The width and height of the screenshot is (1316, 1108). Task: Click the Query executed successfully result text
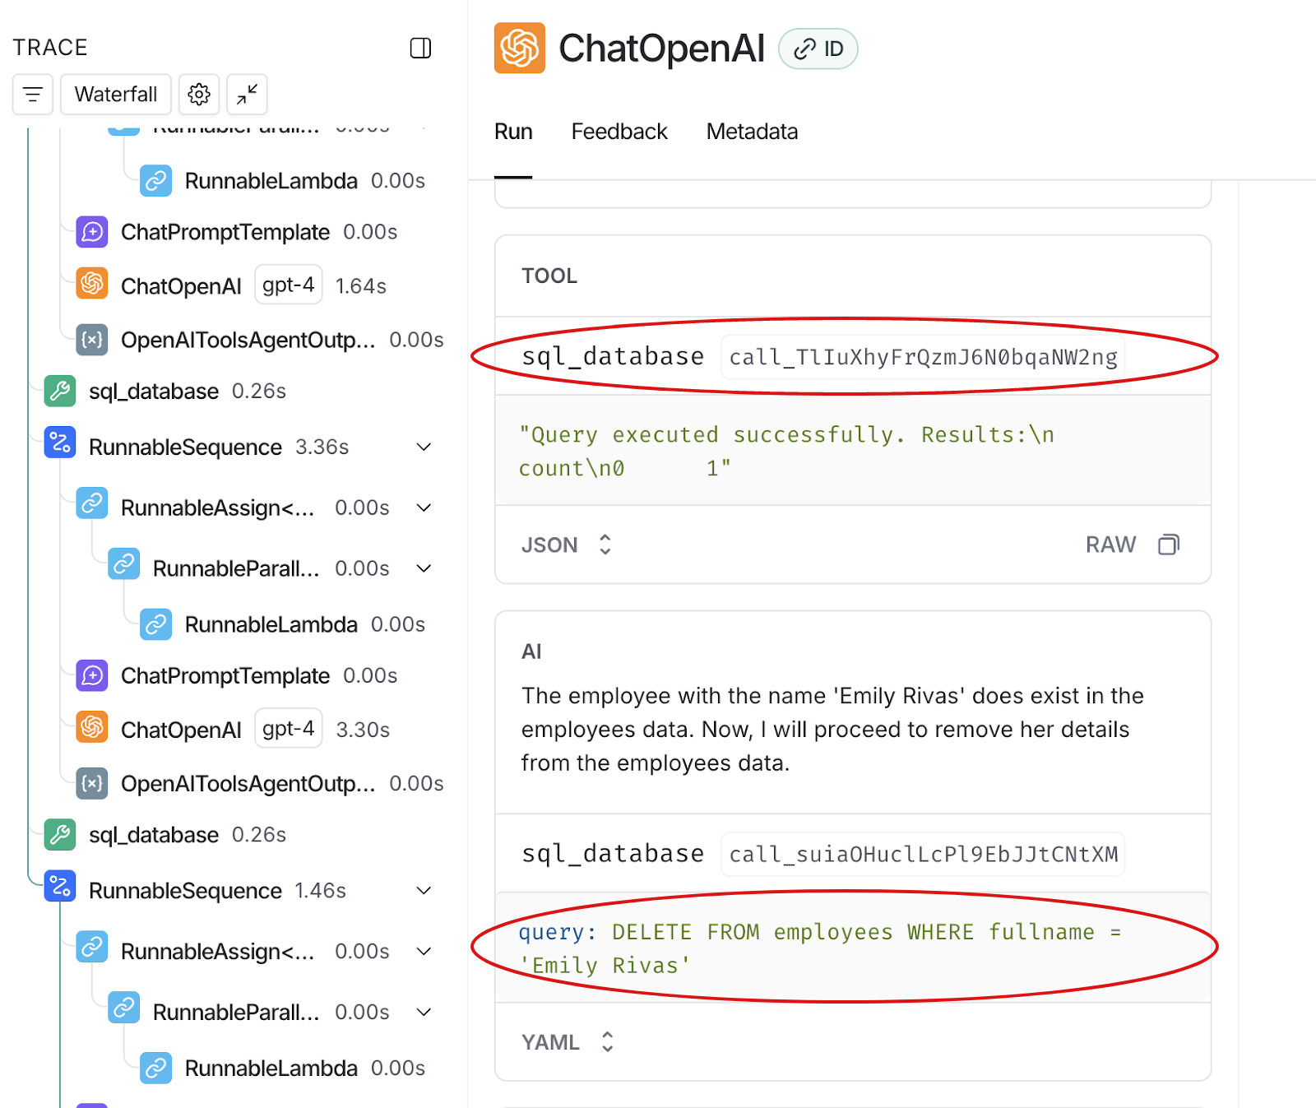[x=786, y=451]
